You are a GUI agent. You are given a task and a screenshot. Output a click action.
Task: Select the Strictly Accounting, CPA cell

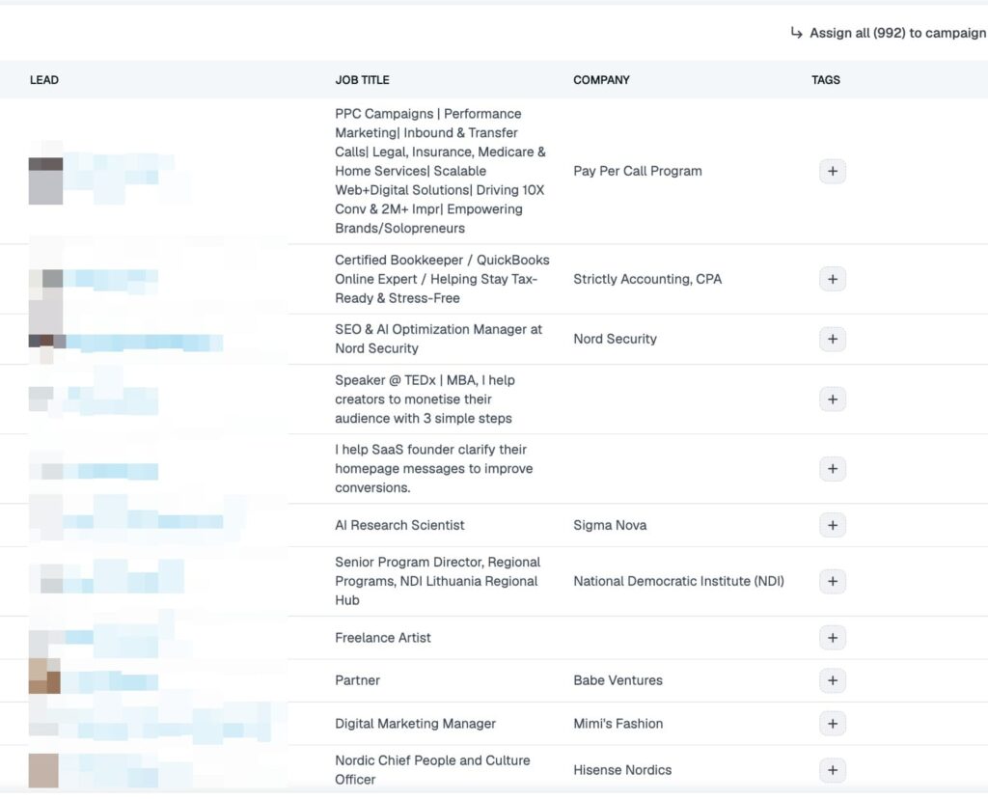tap(647, 279)
